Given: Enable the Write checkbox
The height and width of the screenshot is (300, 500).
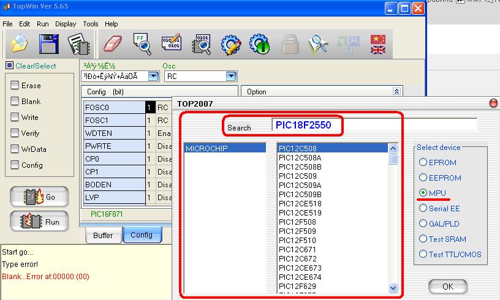Looking at the screenshot, I should (15, 117).
